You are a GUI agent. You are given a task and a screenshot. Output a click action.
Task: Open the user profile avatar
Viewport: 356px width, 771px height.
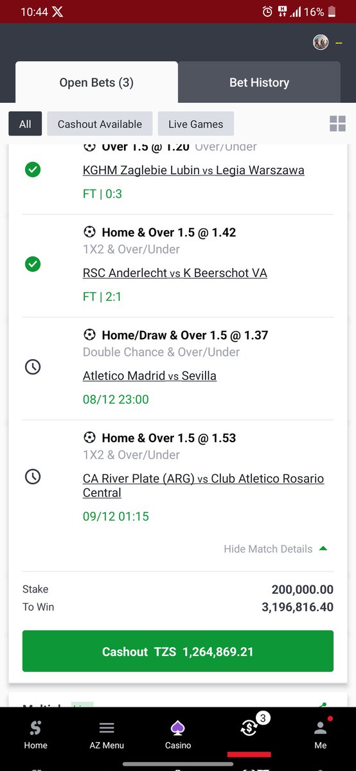pos(321,42)
